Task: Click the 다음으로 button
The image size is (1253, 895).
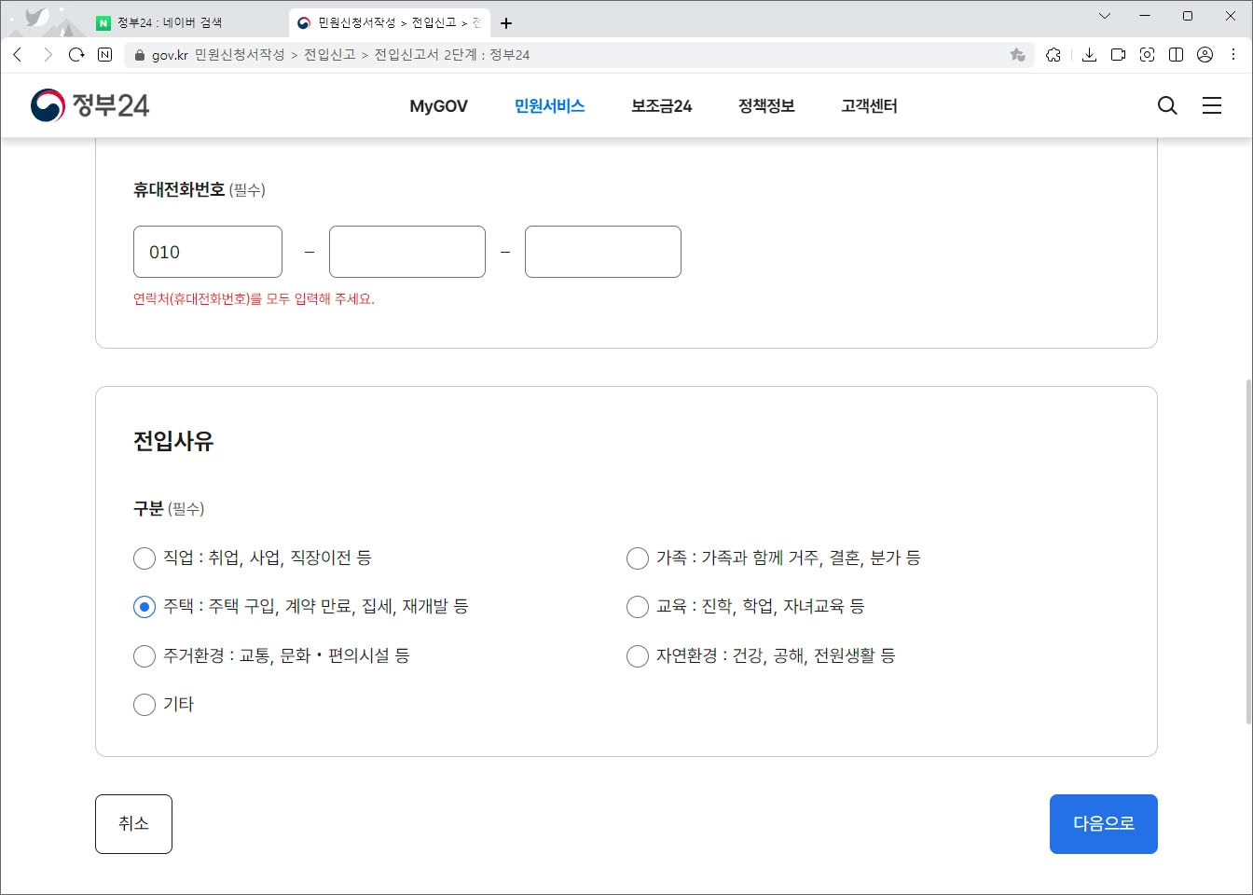Action: pyautogui.click(x=1103, y=823)
